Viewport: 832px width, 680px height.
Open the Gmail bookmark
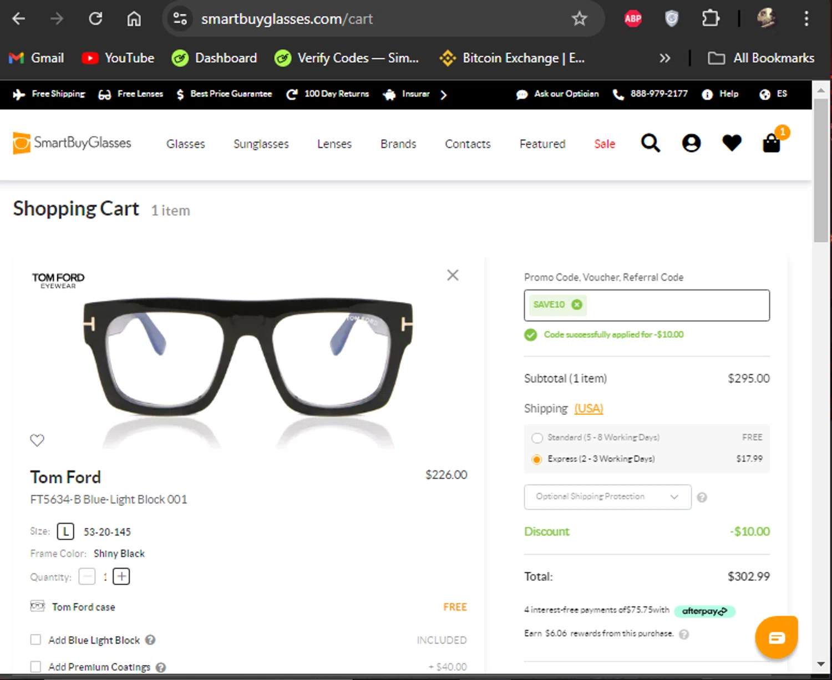37,58
